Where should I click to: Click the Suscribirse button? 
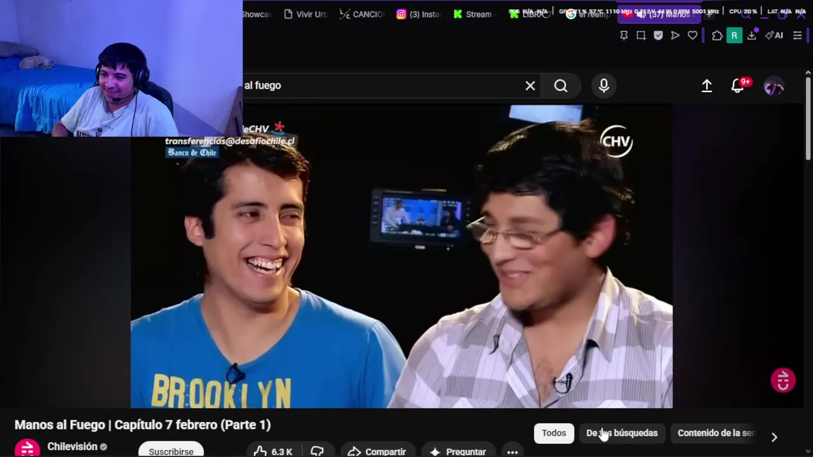(x=171, y=449)
